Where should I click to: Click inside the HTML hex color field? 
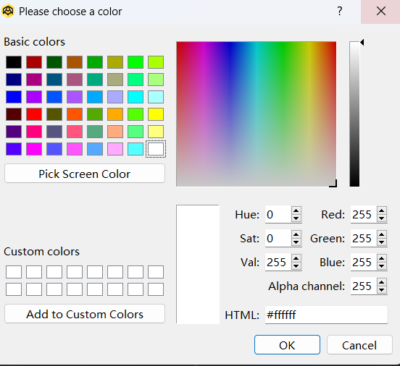326,315
